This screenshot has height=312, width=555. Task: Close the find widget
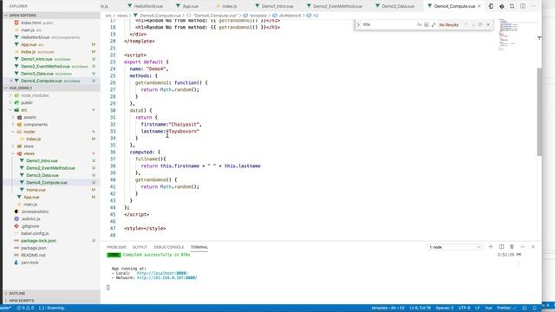click(x=488, y=25)
